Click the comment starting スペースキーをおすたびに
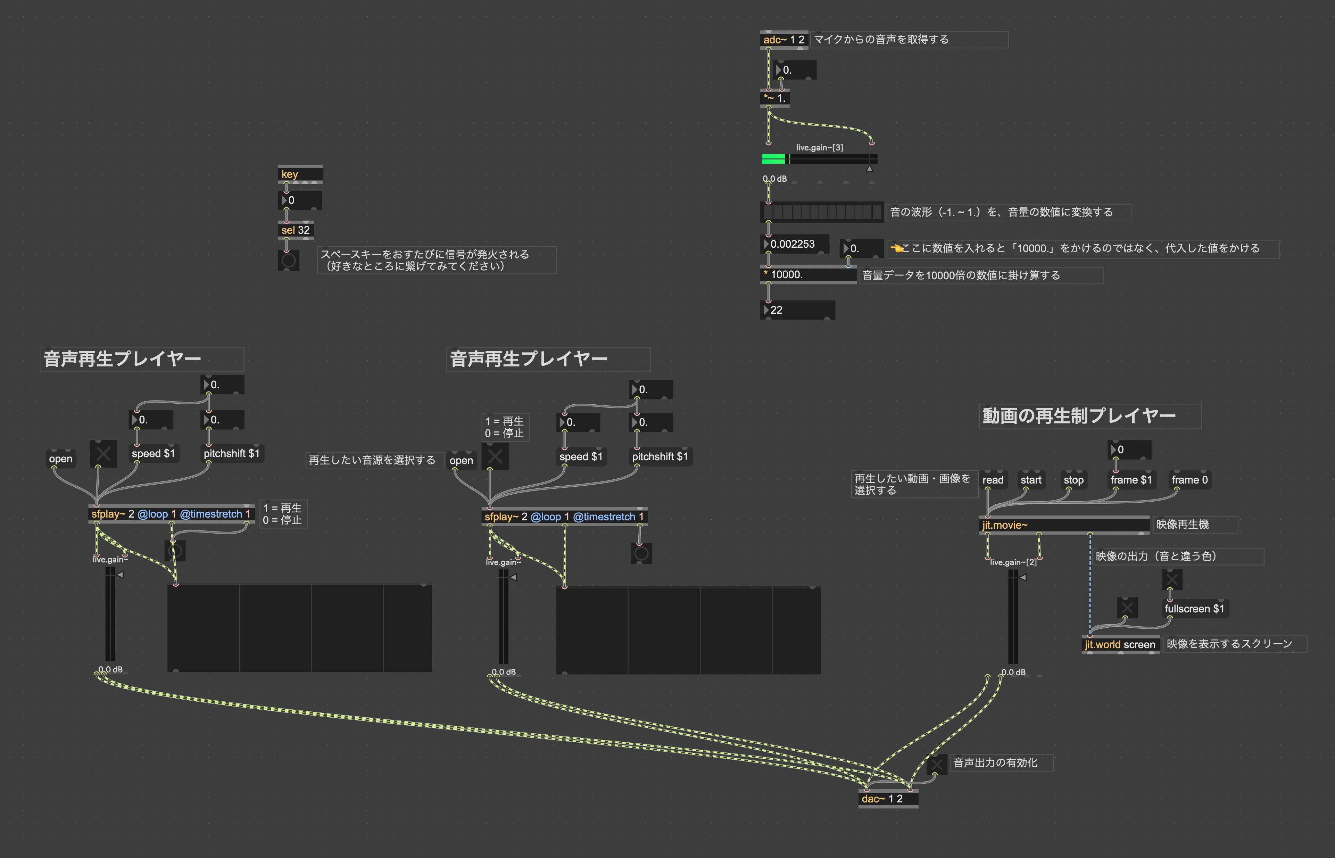 (437, 260)
